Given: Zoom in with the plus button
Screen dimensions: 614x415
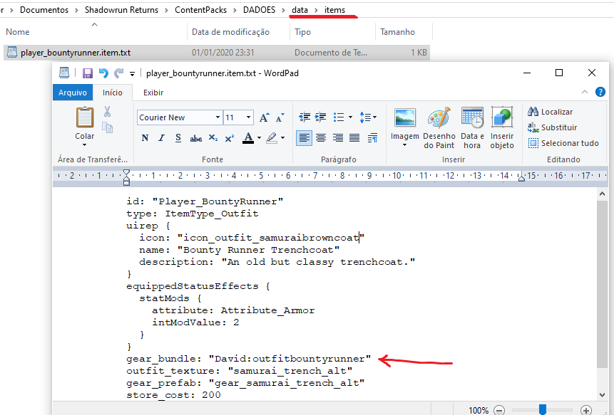Looking at the screenshot, I should pos(586,410).
